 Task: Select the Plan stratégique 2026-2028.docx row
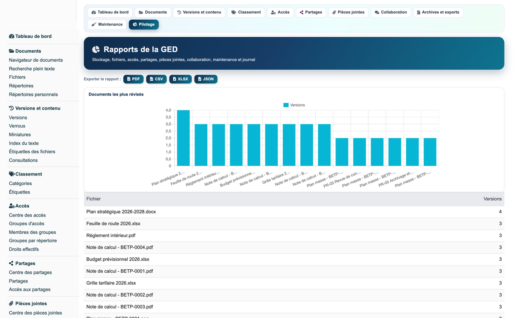pyautogui.click(x=294, y=212)
